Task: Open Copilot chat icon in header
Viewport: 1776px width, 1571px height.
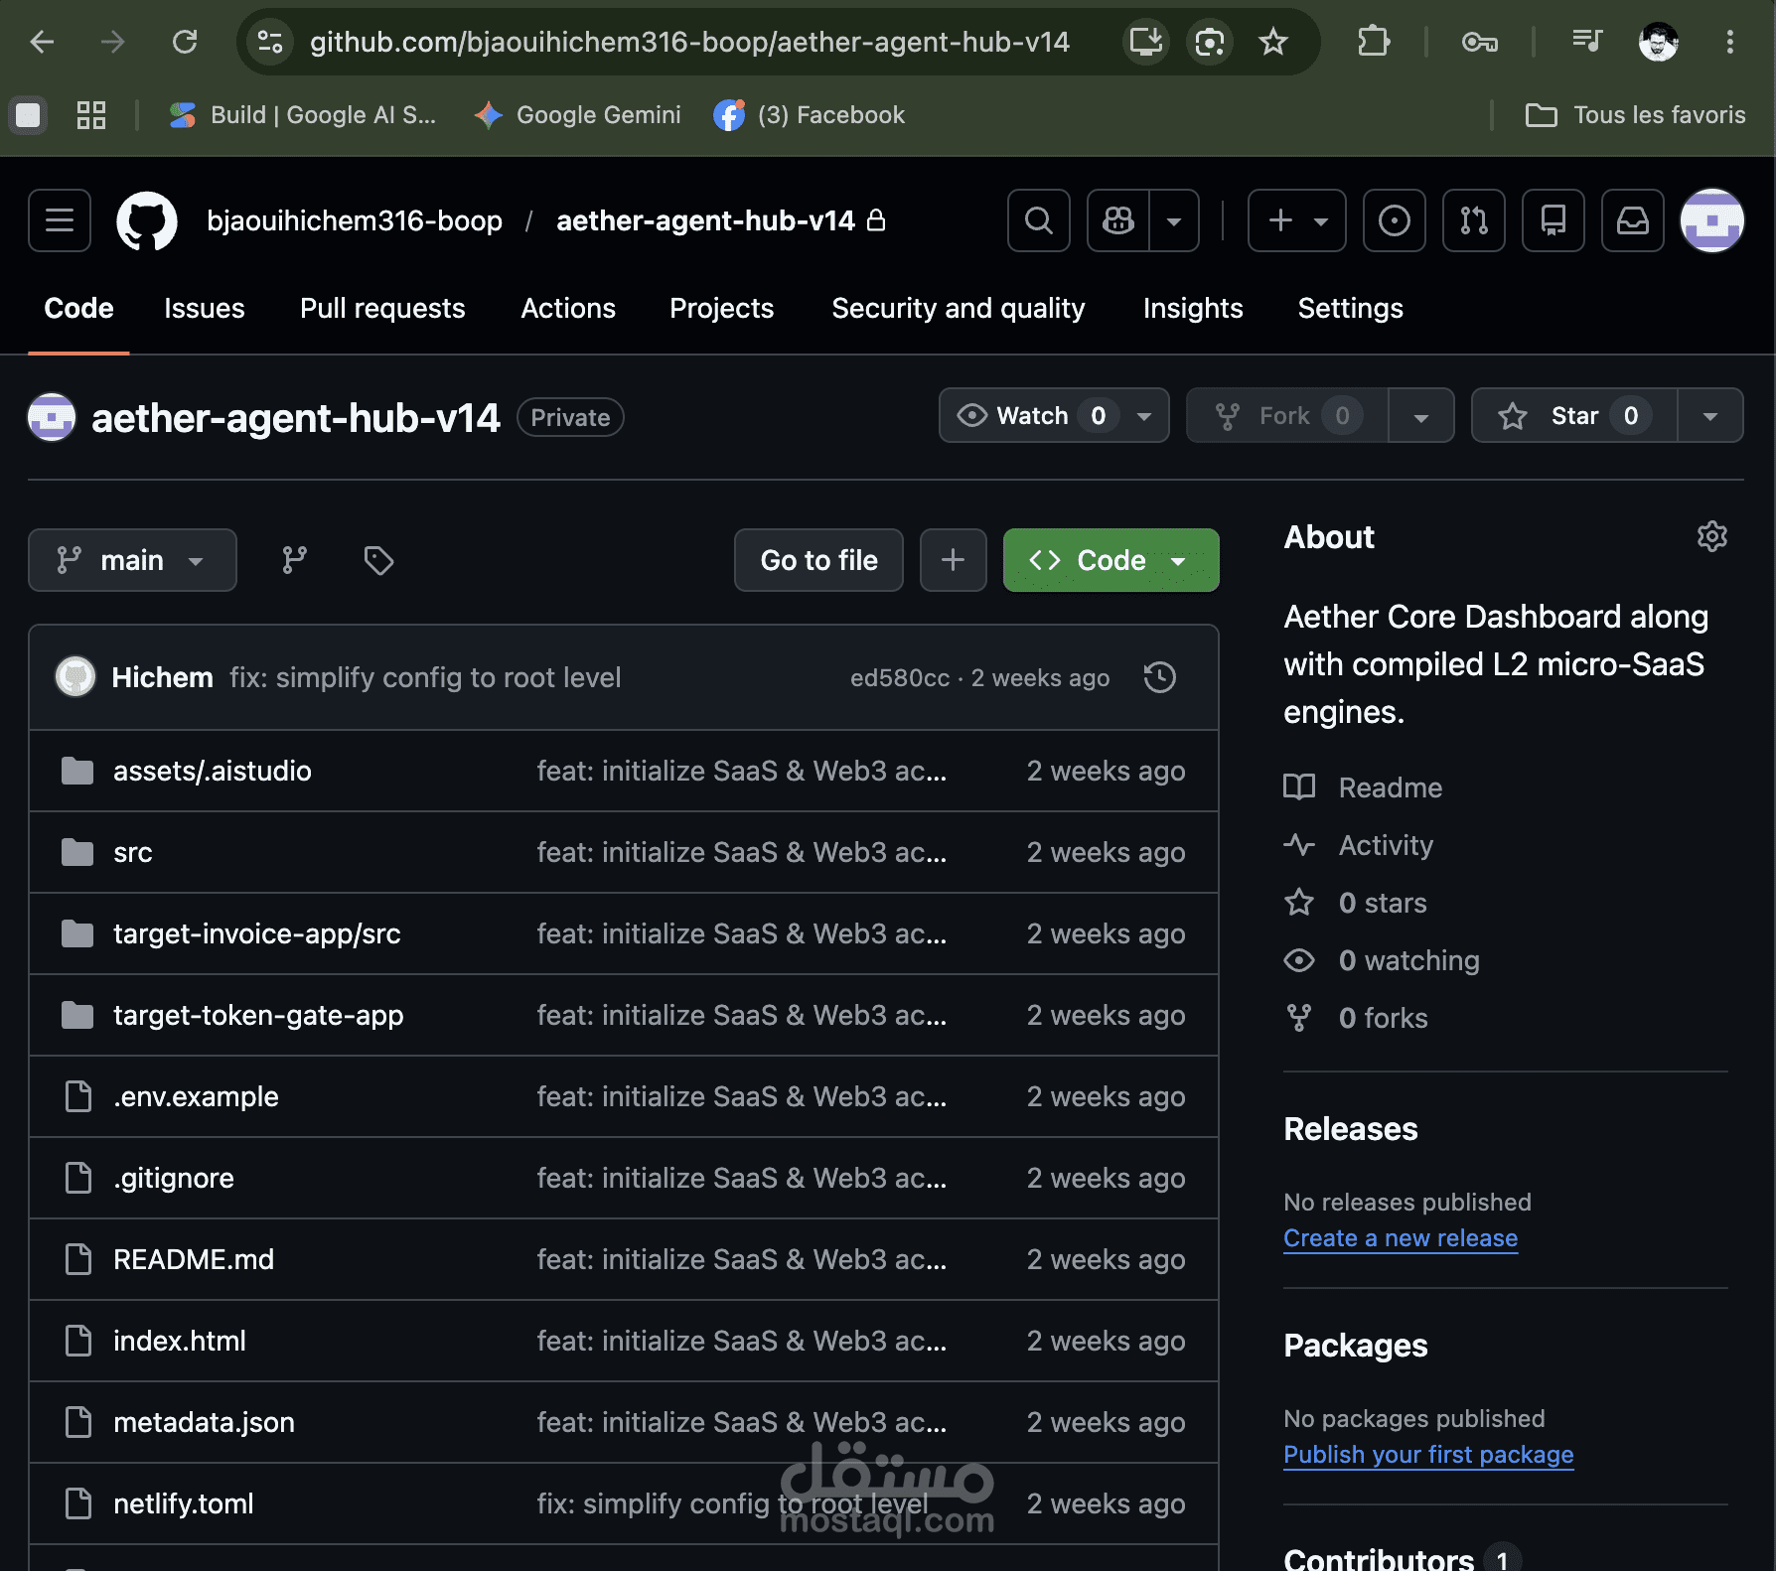Action: pyautogui.click(x=1118, y=220)
